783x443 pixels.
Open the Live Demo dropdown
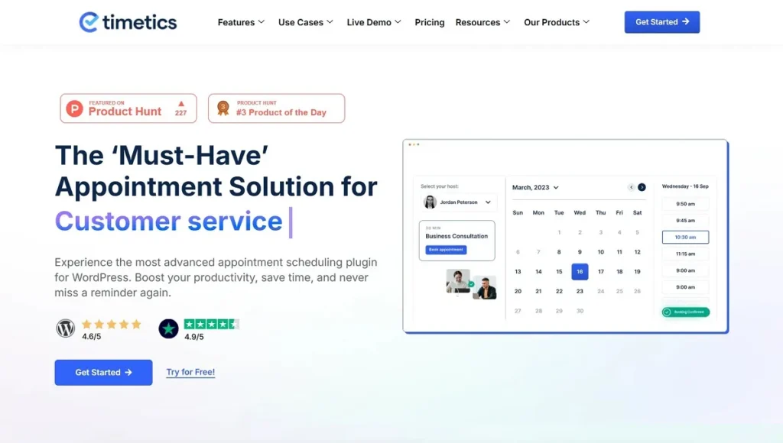(373, 22)
